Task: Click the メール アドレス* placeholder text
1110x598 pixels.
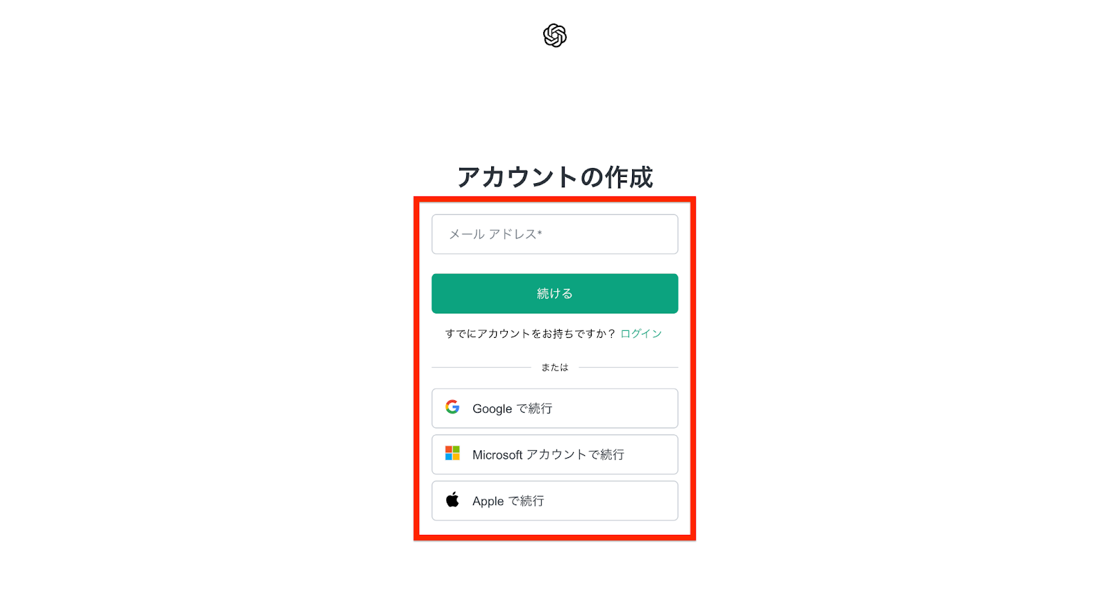Action: 495,234
